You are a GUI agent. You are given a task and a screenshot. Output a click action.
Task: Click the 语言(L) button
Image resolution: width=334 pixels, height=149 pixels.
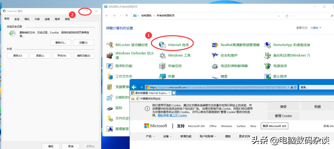click(x=40, y=56)
